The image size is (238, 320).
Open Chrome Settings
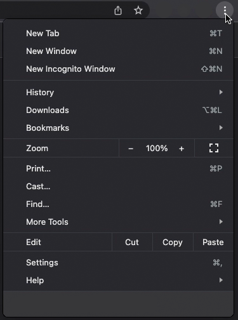(119, 262)
